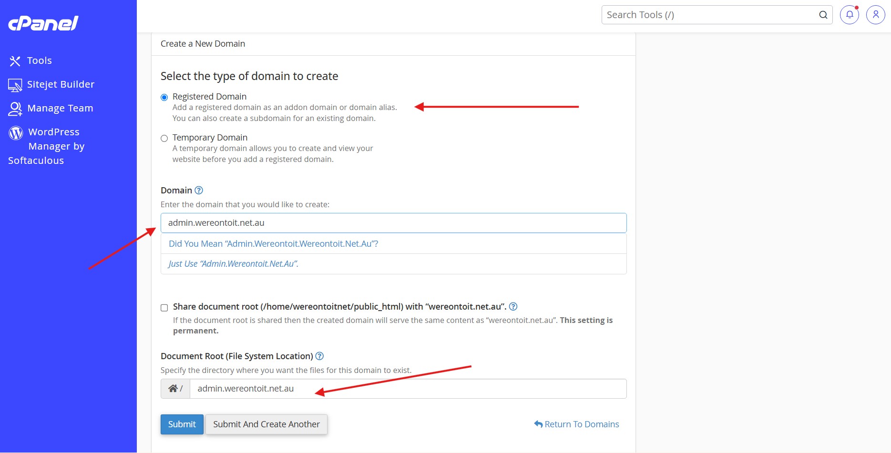Image resolution: width=891 pixels, height=453 pixels.
Task: Click the Domain input field
Action: click(x=394, y=223)
